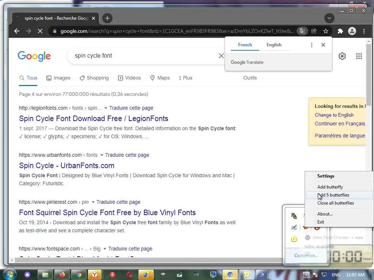The height and width of the screenshot is (280, 374).
Task: Translate the fontspace.com result page
Action: tap(130, 249)
